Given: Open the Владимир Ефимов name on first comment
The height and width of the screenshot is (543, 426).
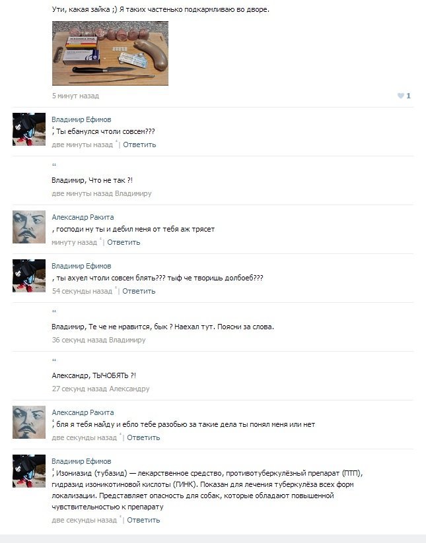Looking at the screenshot, I should point(81,119).
